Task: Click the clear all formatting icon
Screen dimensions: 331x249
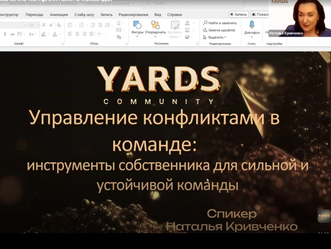Action: point(59,25)
